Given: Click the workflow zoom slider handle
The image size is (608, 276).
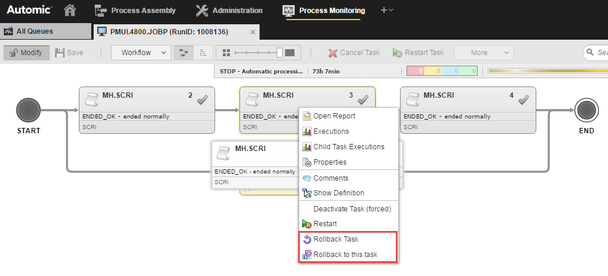Looking at the screenshot, I should [x=280, y=53].
